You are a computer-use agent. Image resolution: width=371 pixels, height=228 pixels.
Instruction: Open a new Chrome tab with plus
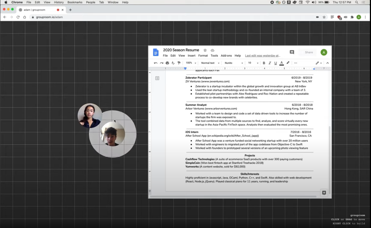tap(70, 10)
